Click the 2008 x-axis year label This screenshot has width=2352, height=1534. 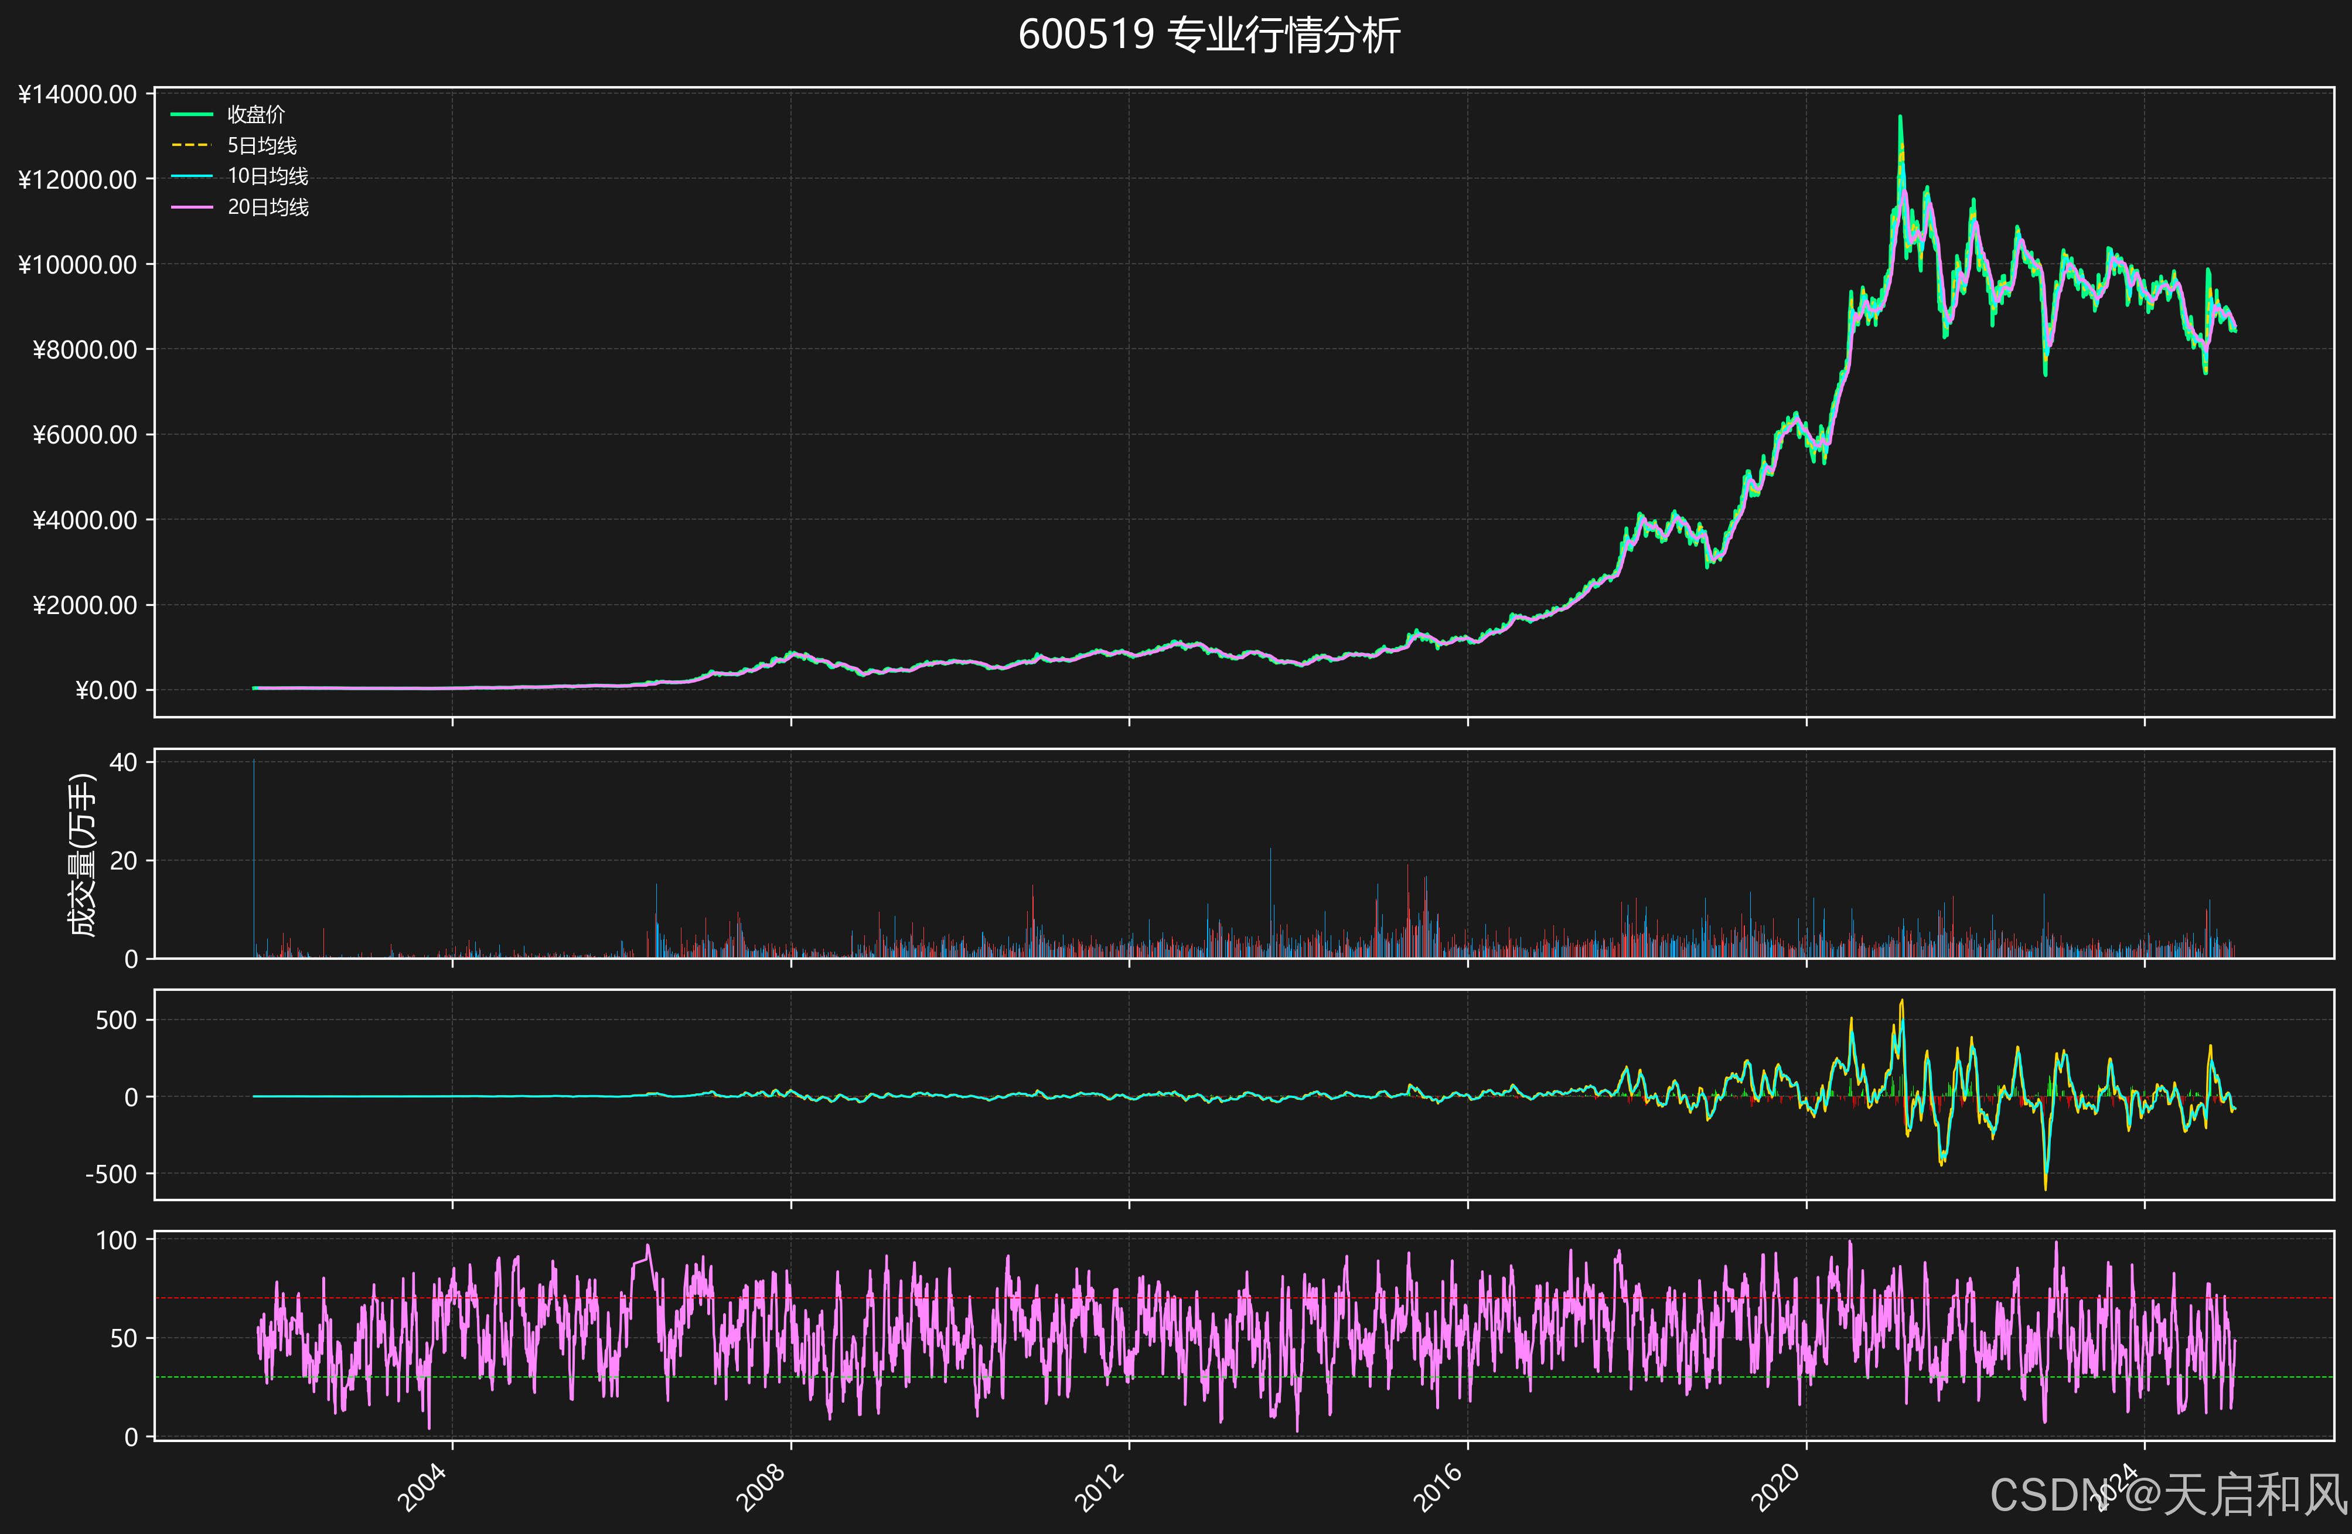[x=761, y=1487]
